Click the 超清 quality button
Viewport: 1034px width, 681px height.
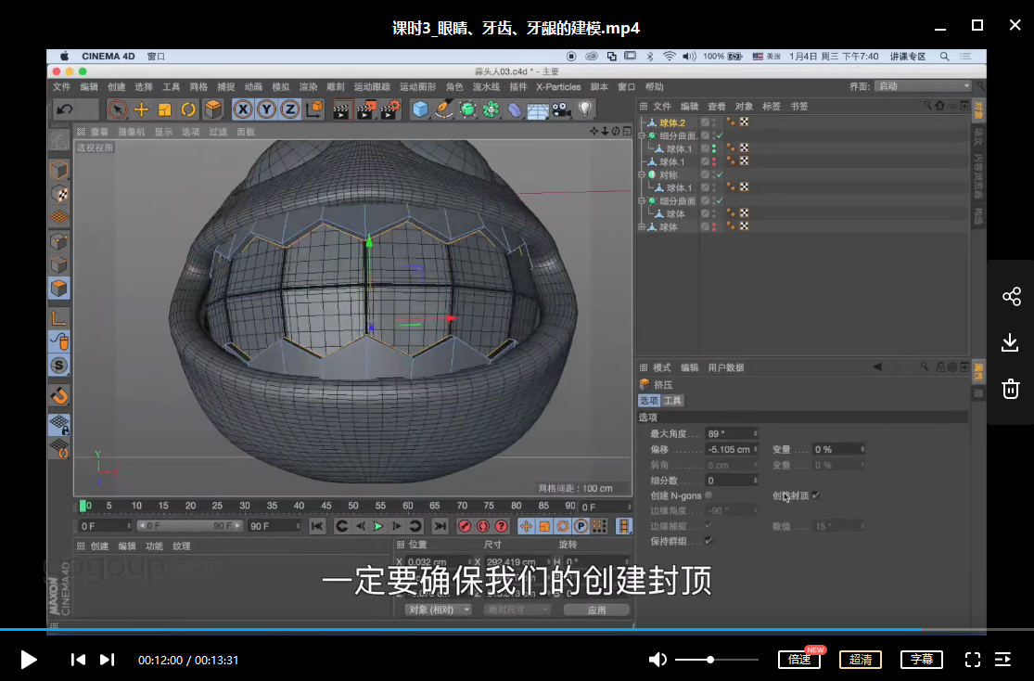[x=860, y=660]
